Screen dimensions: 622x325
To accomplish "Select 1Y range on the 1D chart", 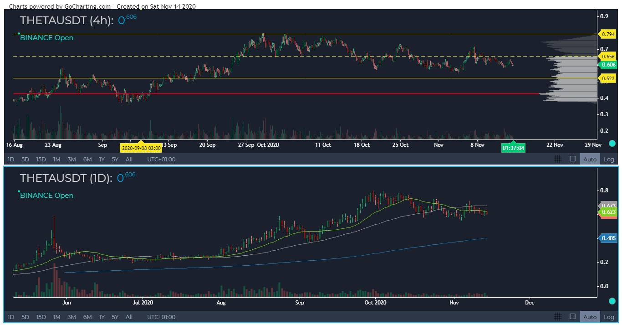I will click(x=102, y=317).
